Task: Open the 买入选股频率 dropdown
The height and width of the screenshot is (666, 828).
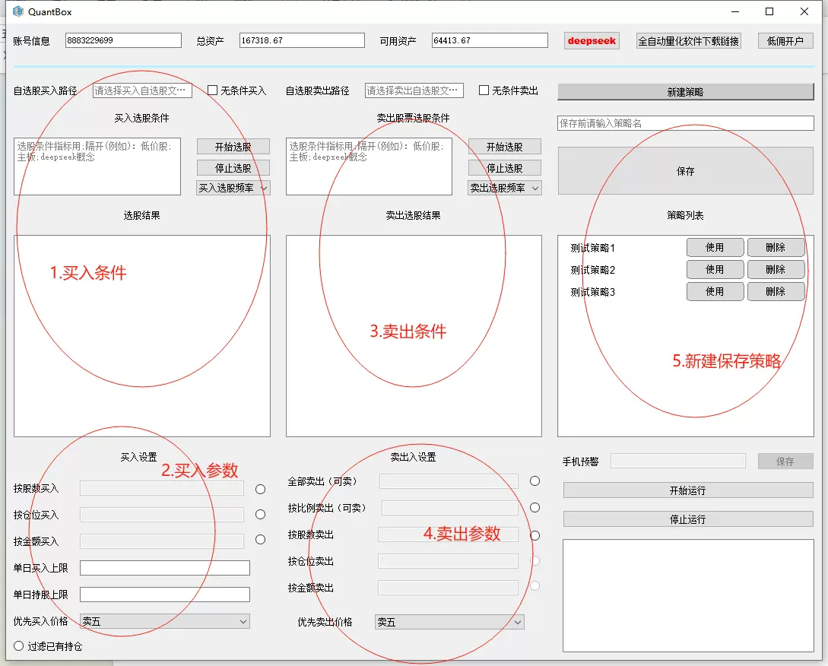Action: click(233, 188)
